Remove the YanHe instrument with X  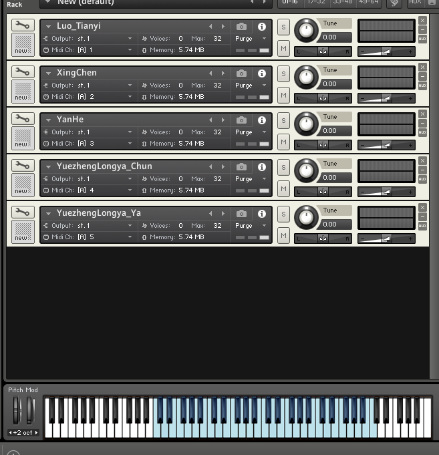[x=422, y=114]
